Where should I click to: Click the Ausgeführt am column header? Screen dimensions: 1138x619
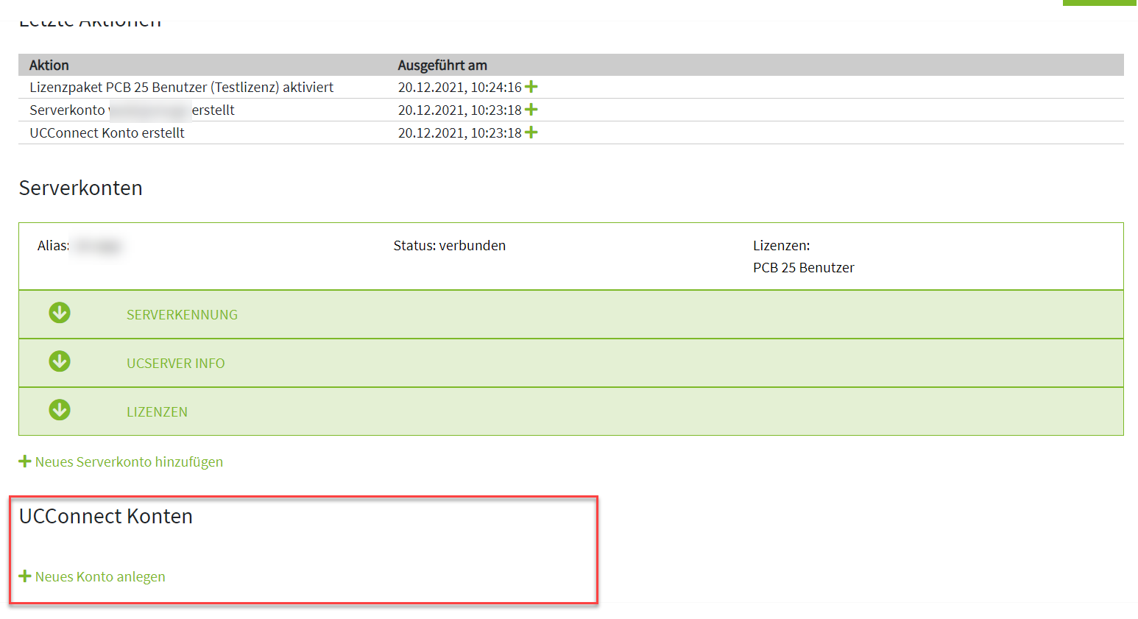tap(442, 66)
